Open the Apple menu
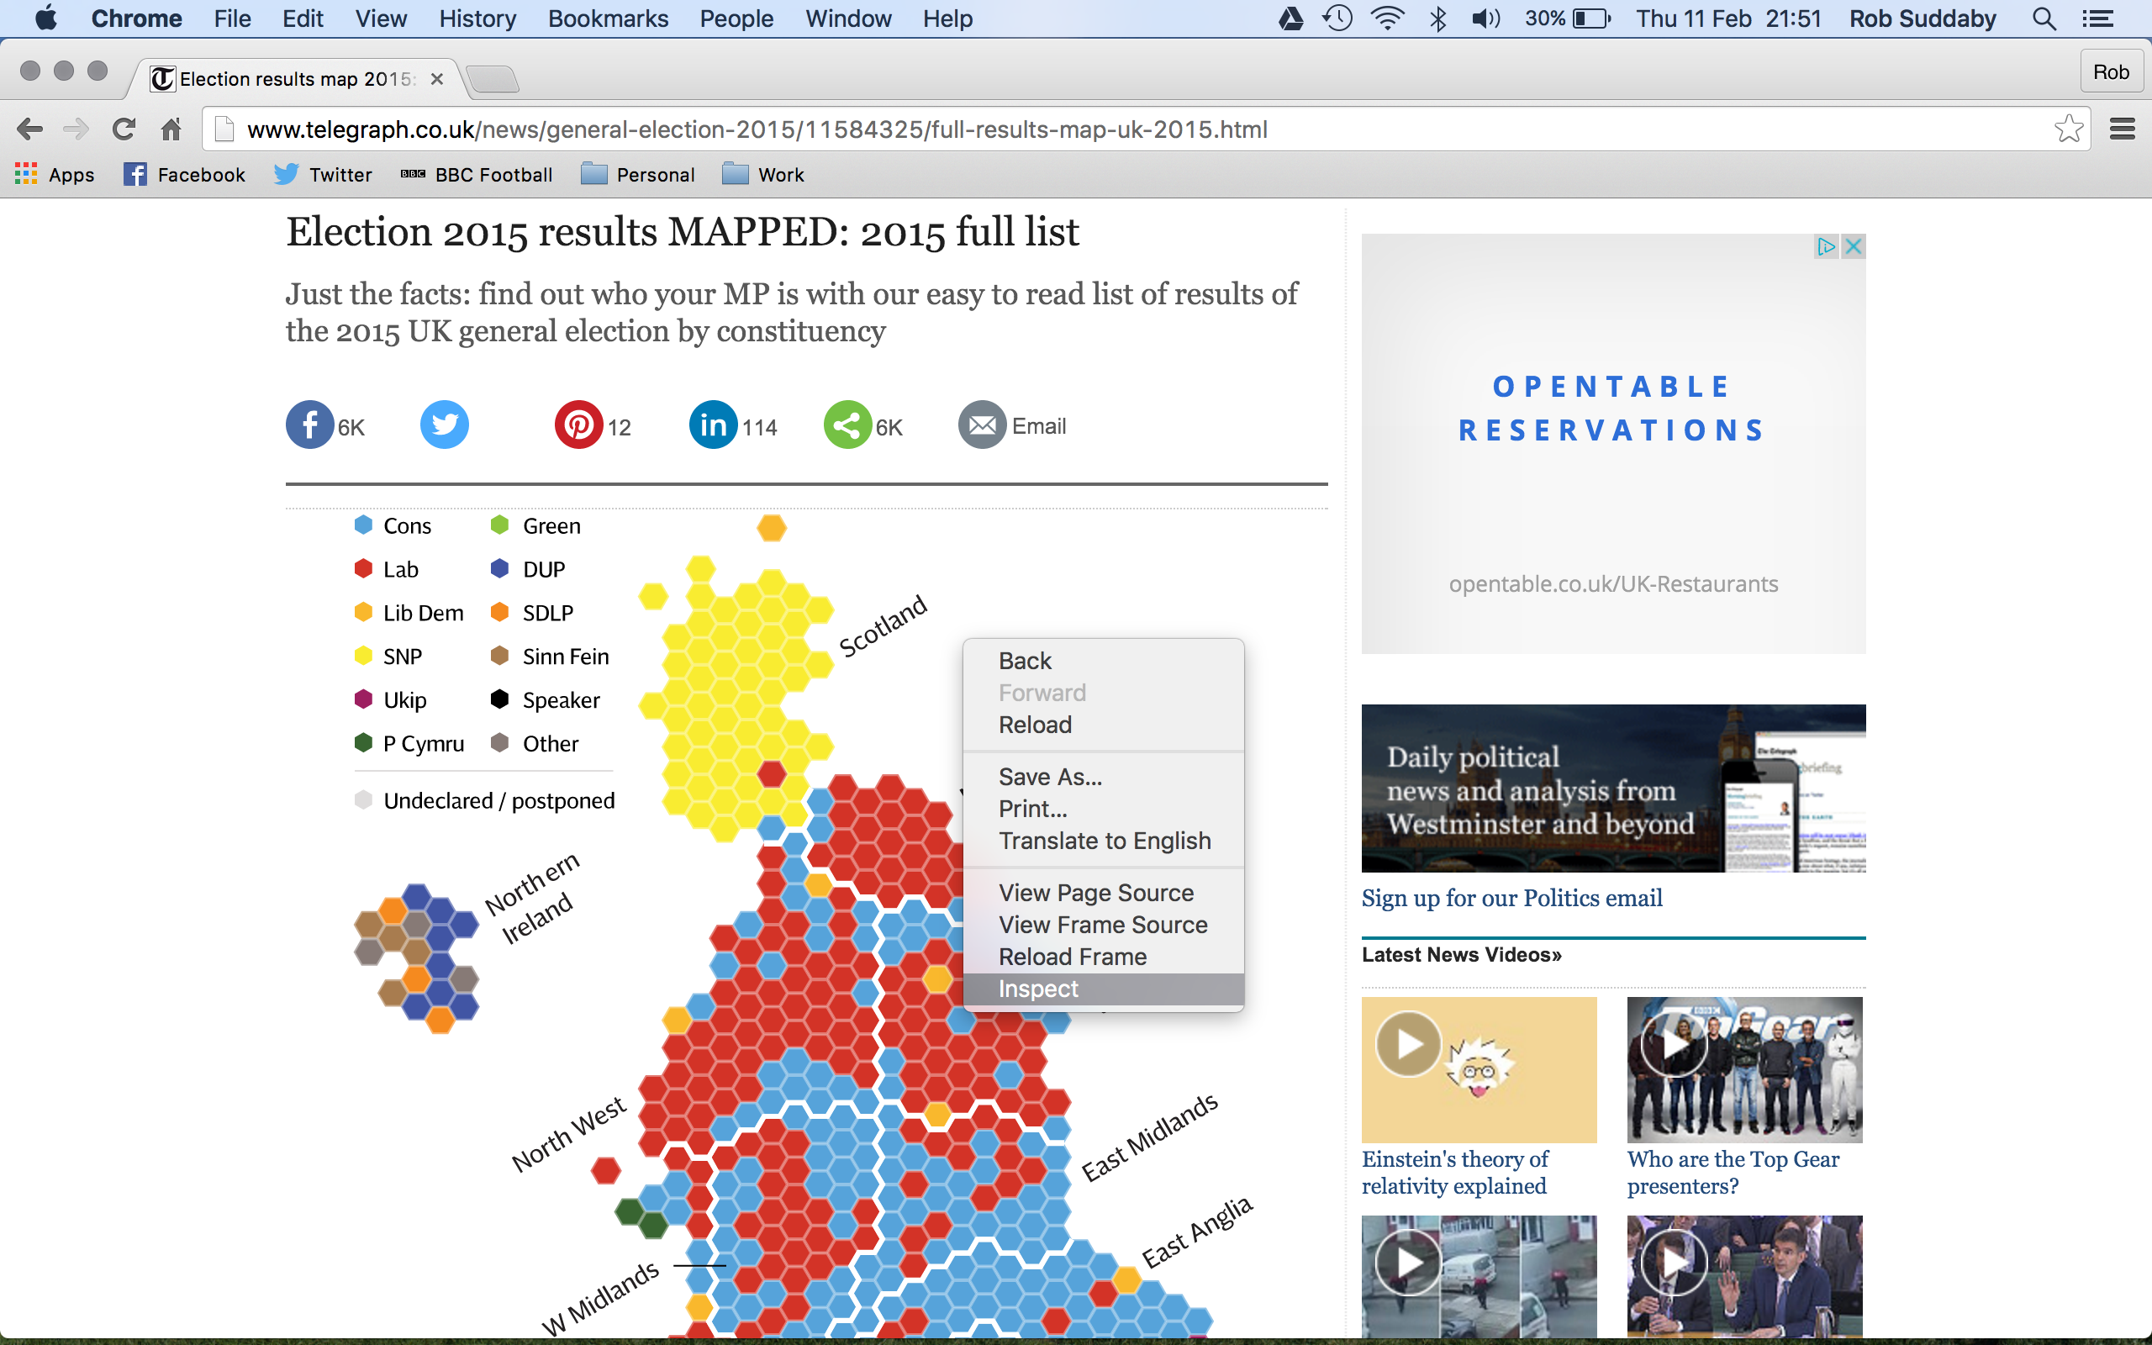 [x=45, y=18]
